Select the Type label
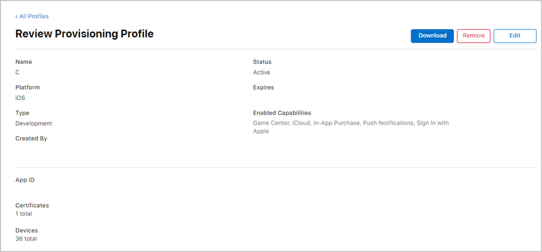Screen dimensions: 542x252 tap(22, 113)
